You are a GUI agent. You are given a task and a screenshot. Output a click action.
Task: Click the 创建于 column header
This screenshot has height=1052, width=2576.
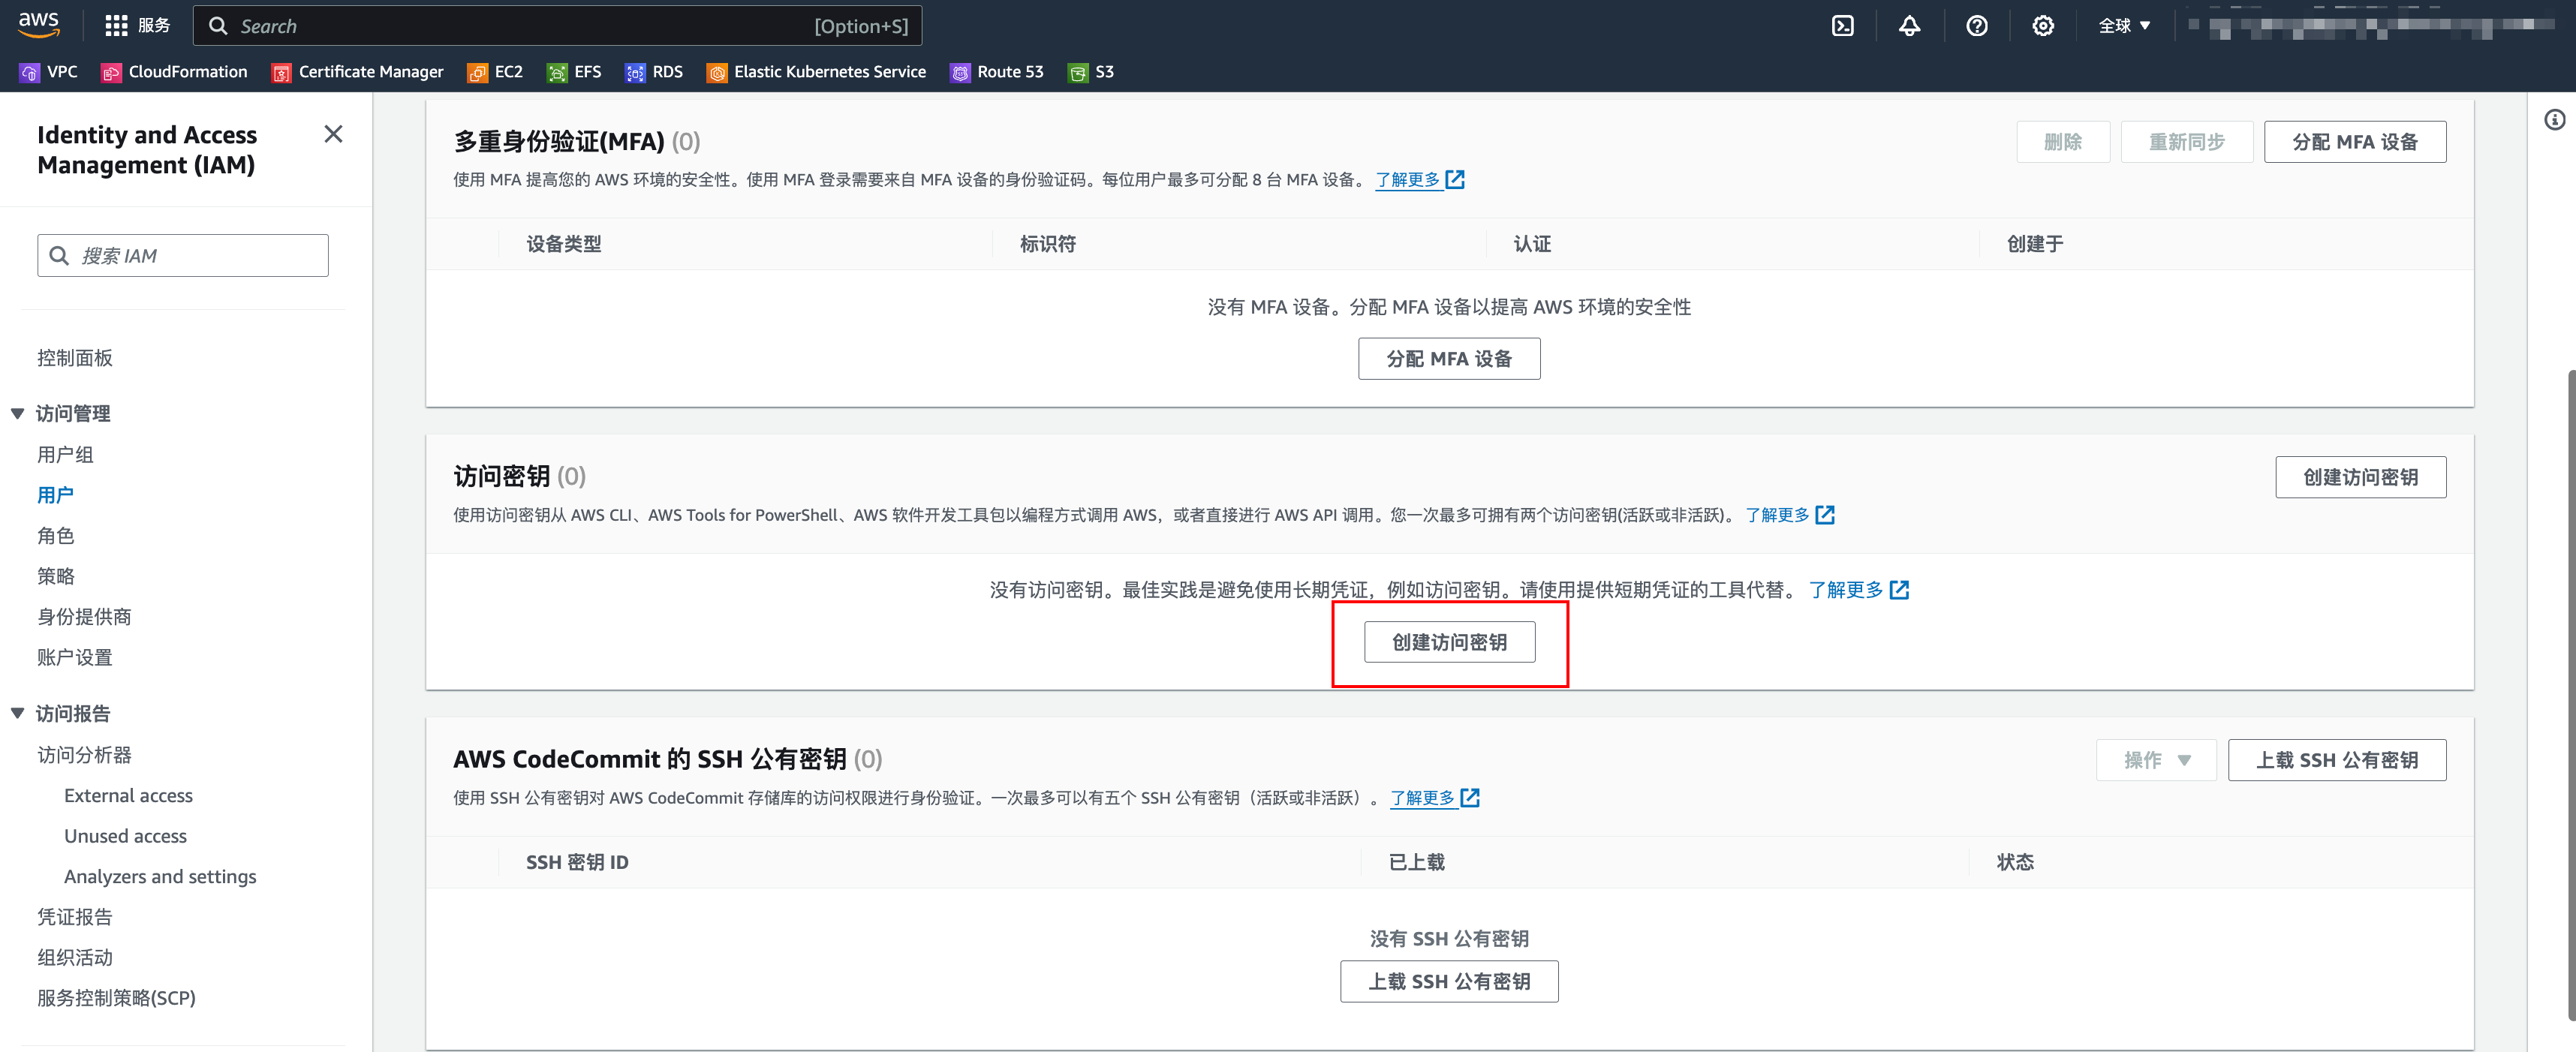[2034, 244]
